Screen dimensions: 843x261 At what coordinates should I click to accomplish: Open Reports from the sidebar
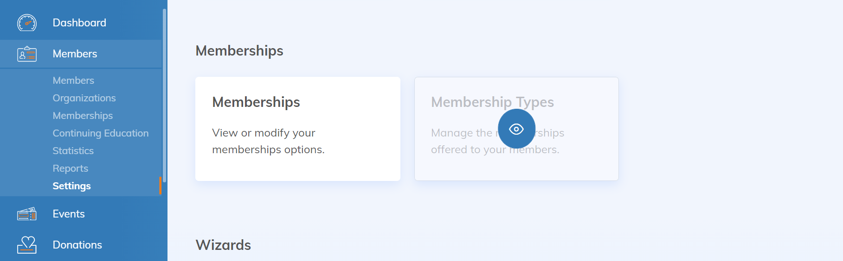click(70, 168)
